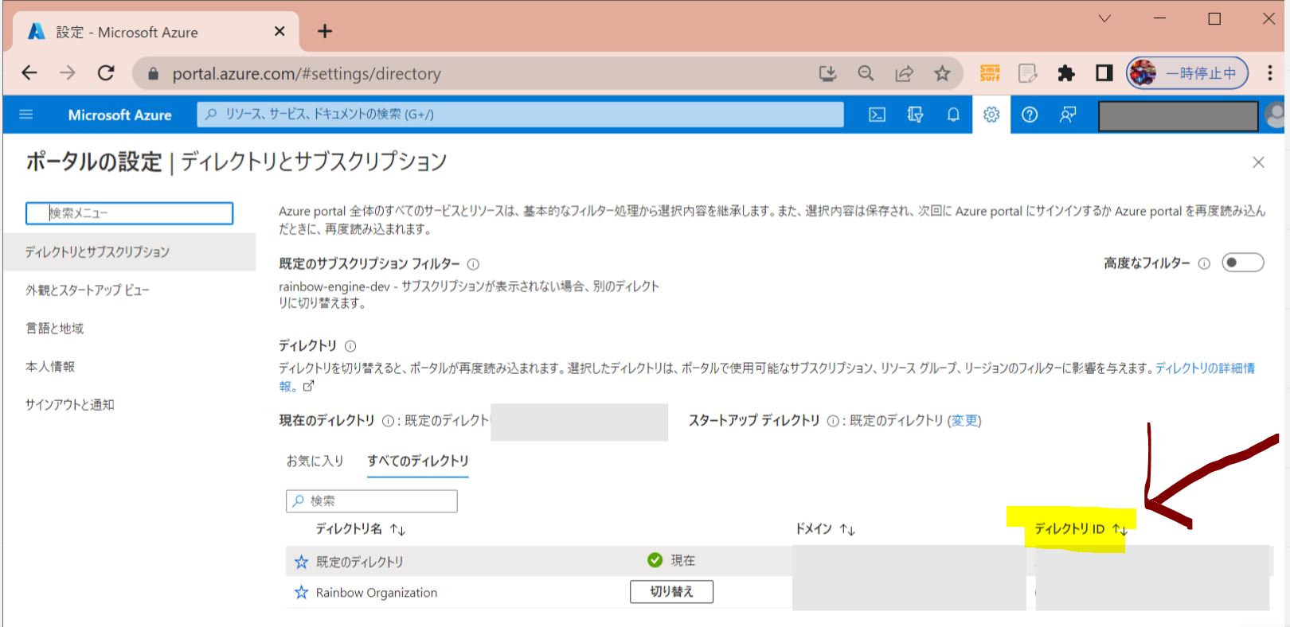Open the notifications bell

953,115
